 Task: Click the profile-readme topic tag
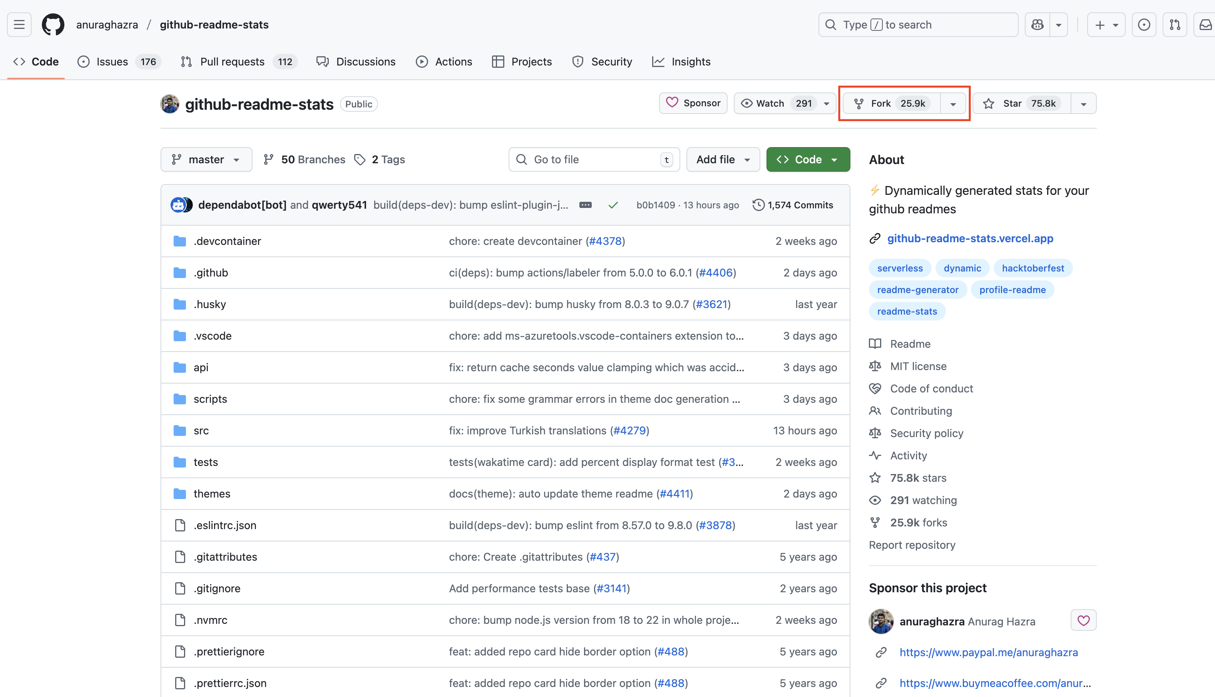click(1012, 290)
